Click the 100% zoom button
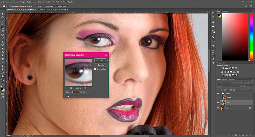The width and height of the screenshot is (255, 137). coord(39,6)
